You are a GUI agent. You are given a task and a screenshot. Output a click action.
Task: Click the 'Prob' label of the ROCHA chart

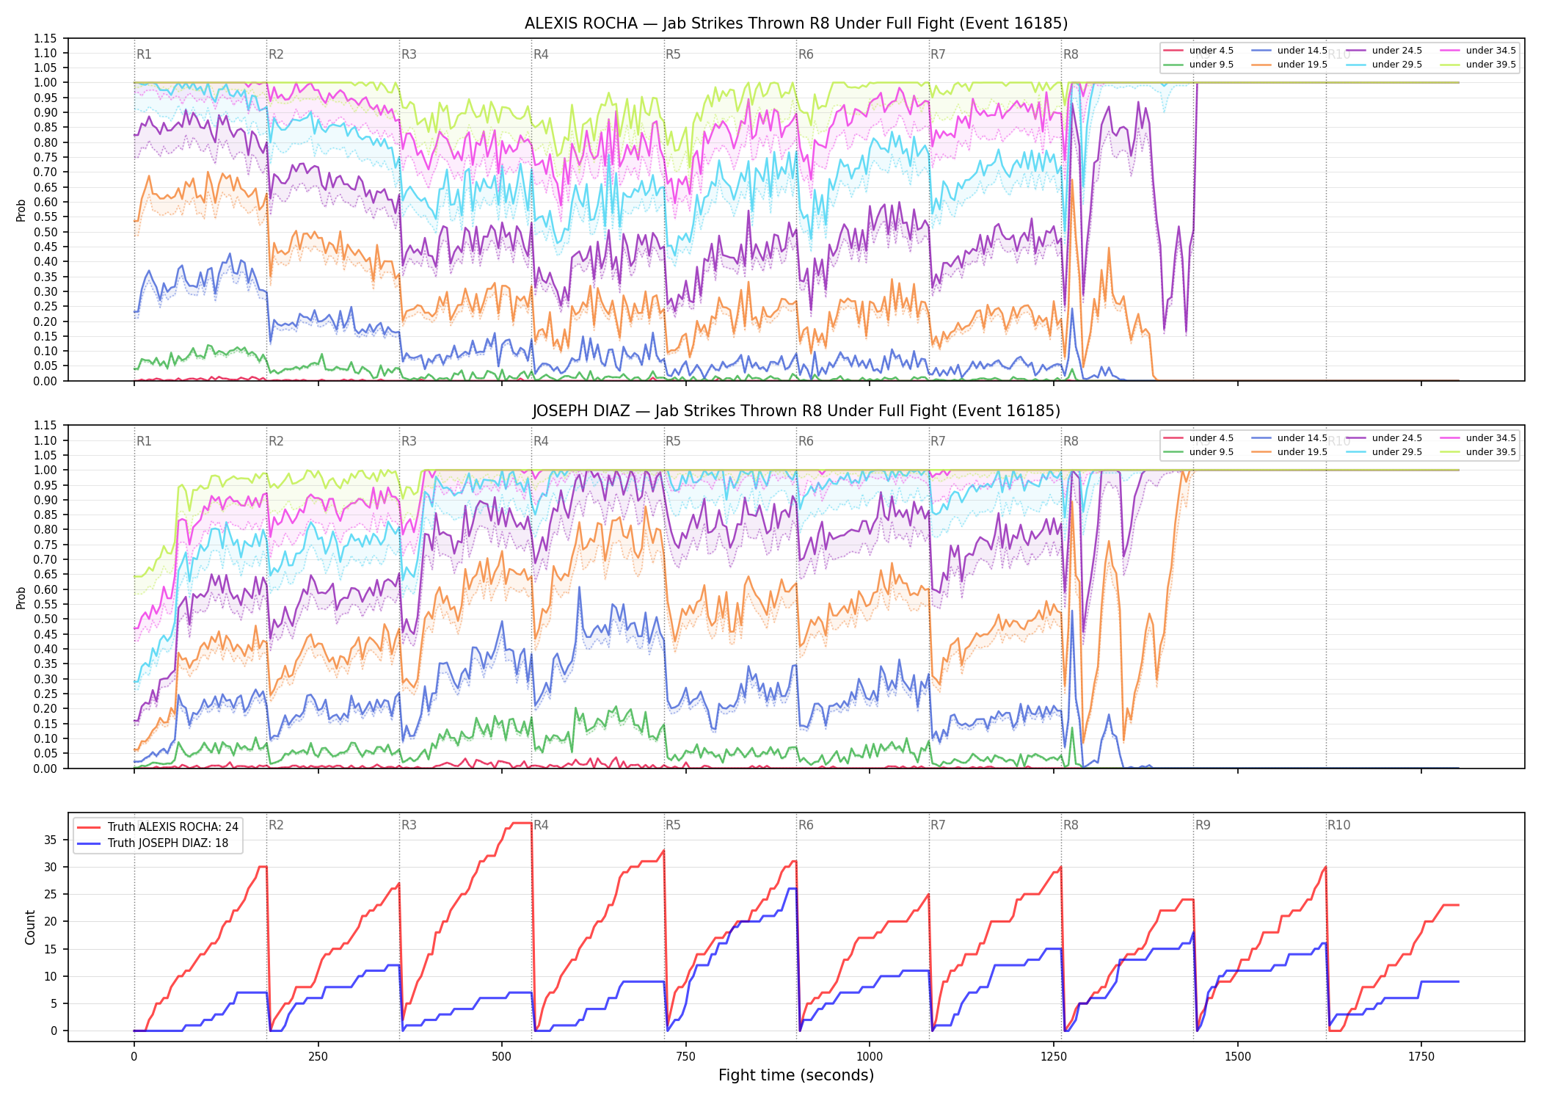[x=21, y=210]
